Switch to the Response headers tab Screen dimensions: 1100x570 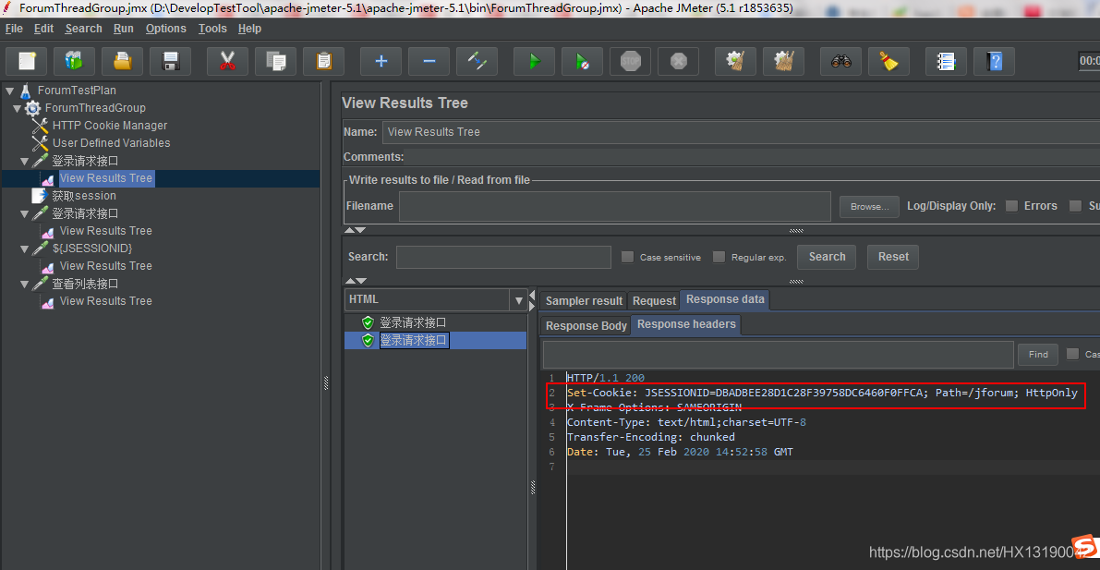click(686, 324)
